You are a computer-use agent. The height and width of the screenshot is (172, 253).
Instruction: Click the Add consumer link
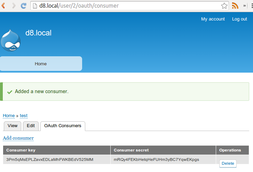(18, 138)
